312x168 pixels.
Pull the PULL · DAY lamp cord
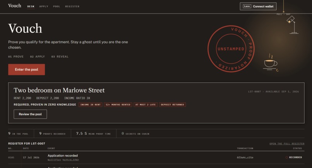click(x=283, y=7)
